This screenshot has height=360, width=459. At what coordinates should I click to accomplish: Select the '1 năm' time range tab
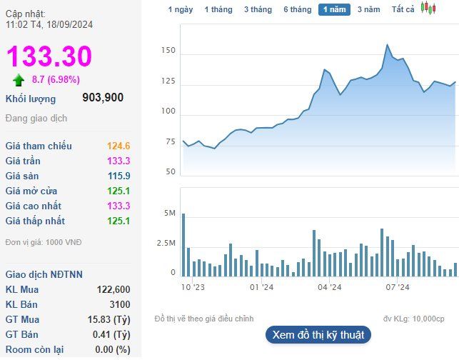pyautogui.click(x=334, y=9)
